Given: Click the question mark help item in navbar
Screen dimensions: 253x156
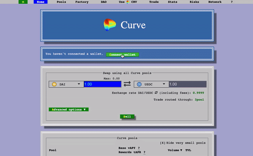Looking at the screenshot, I should [x=231, y=2].
